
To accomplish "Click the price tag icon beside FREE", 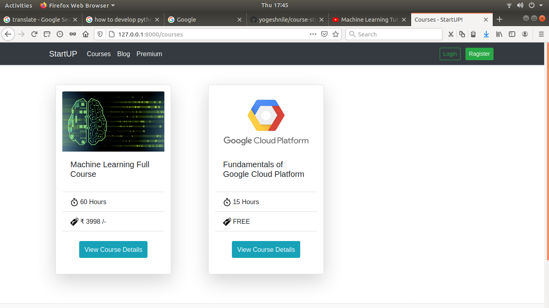I will tap(227, 221).
